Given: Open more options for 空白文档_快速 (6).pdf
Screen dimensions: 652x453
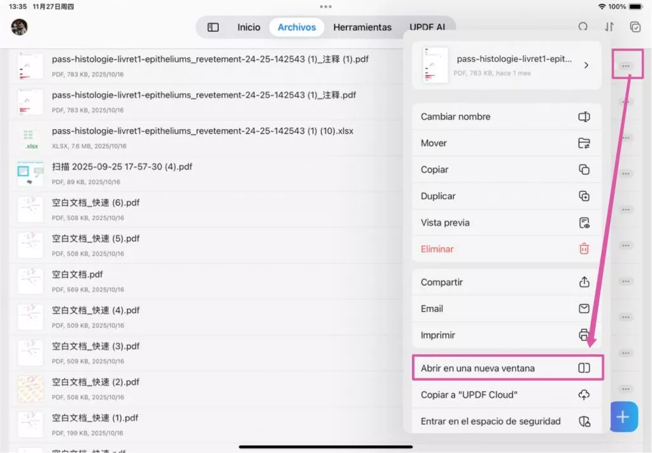Looking at the screenshot, I should pyautogui.click(x=626, y=210).
